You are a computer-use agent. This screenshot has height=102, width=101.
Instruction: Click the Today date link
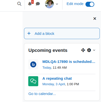(47, 68)
